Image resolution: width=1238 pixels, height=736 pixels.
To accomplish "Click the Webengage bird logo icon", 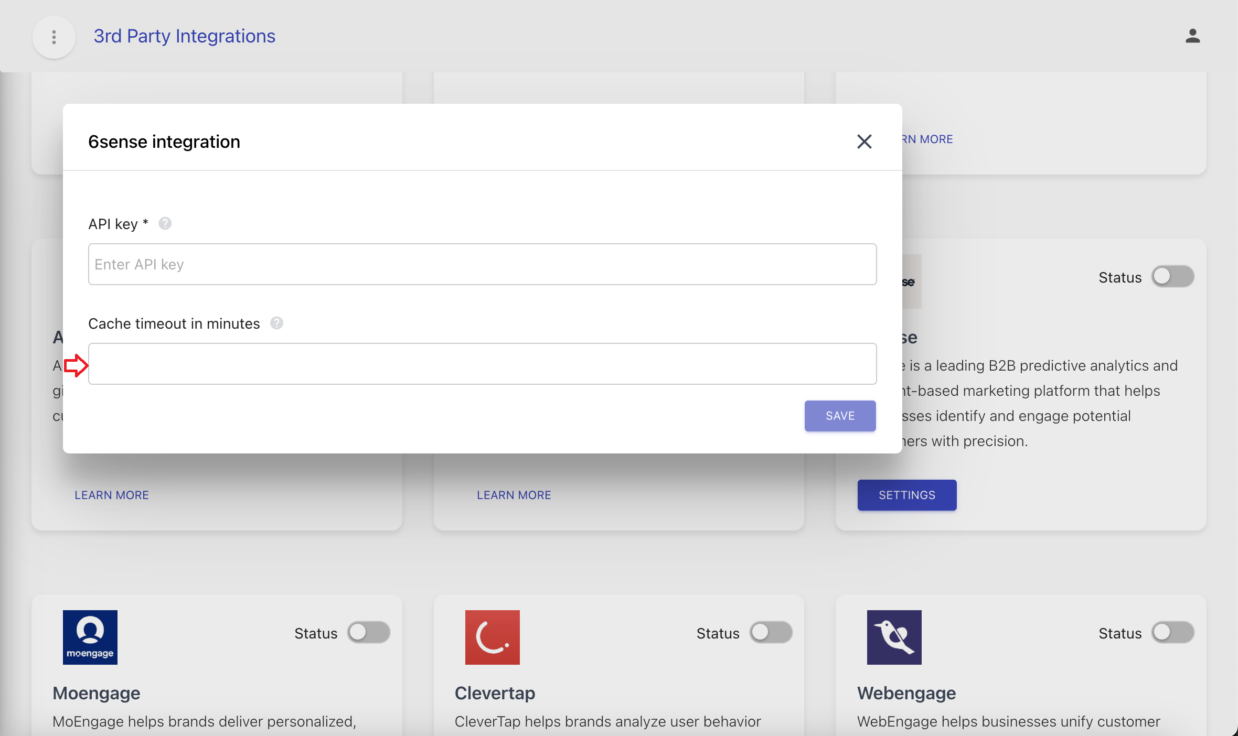I will tap(894, 637).
